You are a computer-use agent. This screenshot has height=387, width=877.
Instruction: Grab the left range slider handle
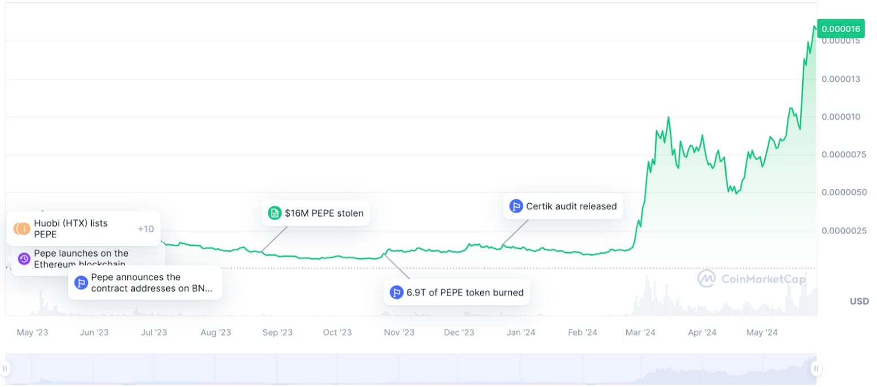(5, 369)
